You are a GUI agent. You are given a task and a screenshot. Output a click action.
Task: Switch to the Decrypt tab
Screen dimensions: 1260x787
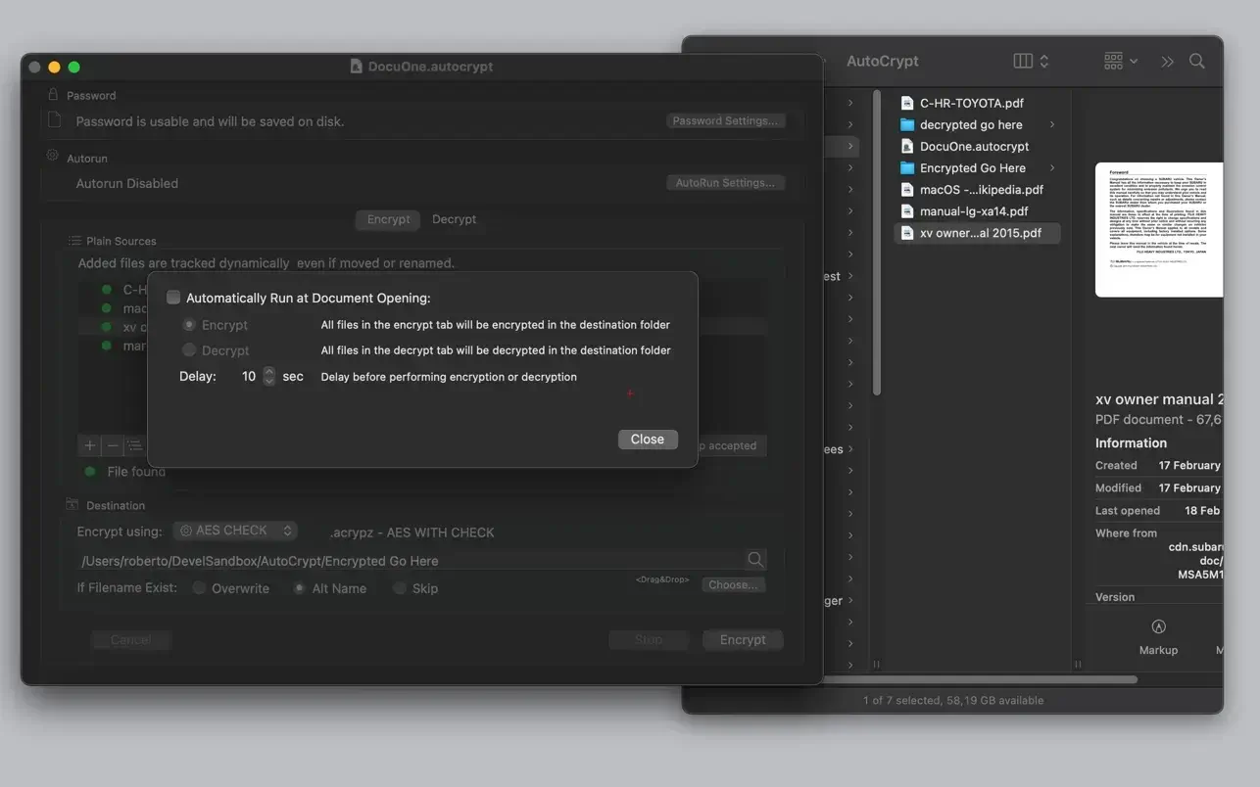pos(454,219)
